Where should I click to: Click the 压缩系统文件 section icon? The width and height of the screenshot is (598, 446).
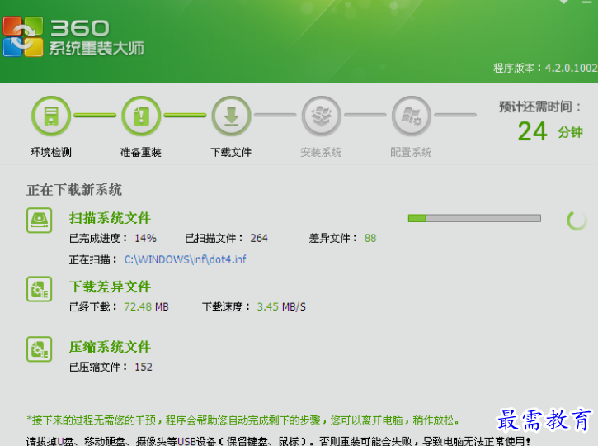(x=40, y=349)
